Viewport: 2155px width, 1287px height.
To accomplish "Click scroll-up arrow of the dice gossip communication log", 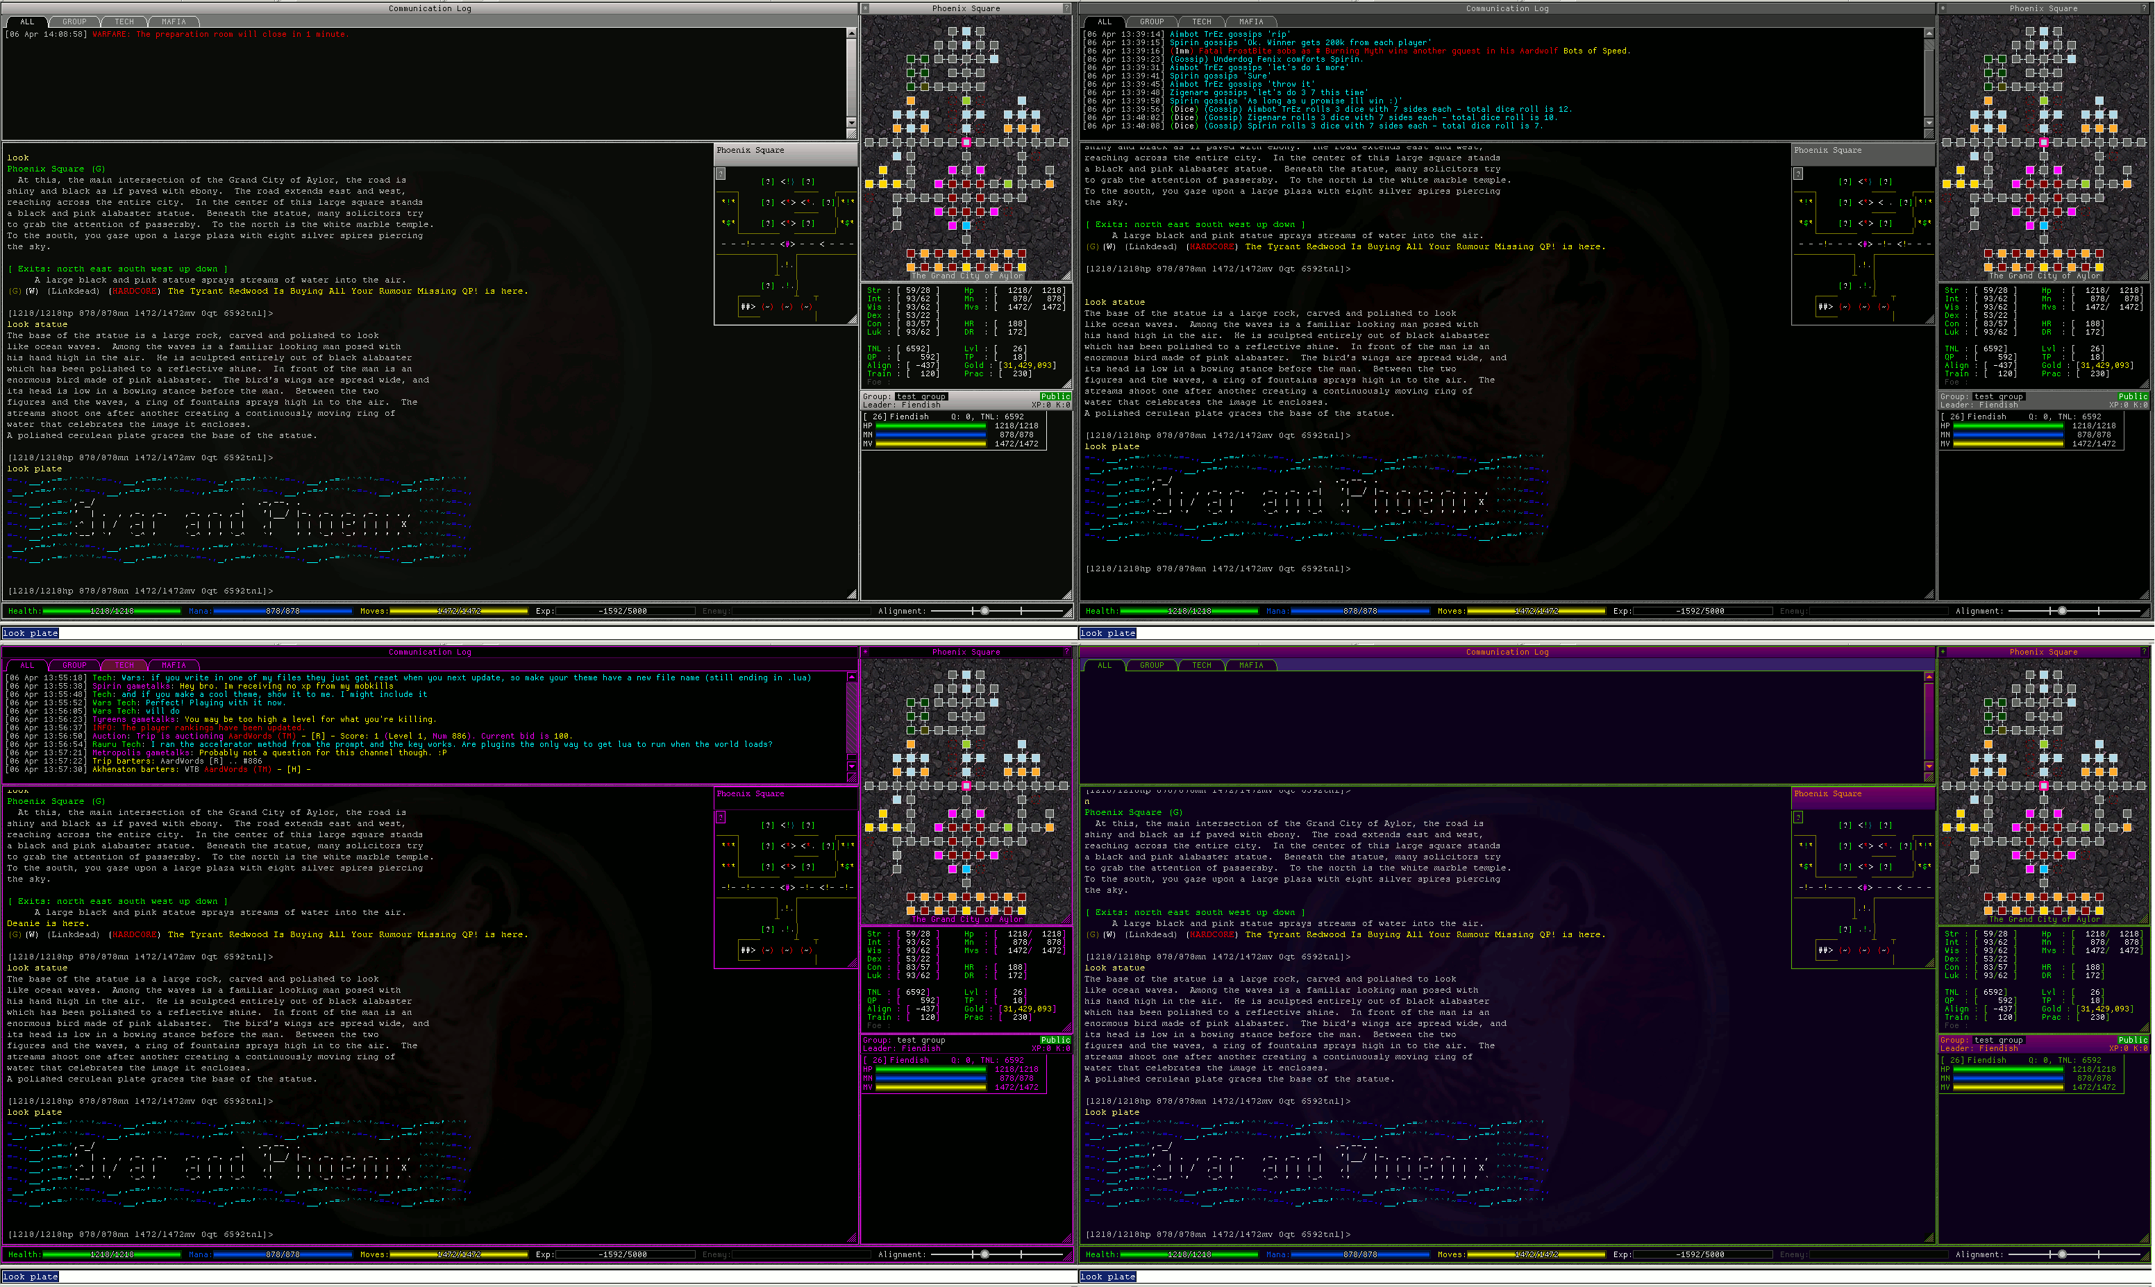I will tap(1929, 33).
